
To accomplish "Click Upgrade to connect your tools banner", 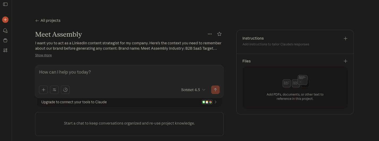I will pyautogui.click(x=129, y=102).
